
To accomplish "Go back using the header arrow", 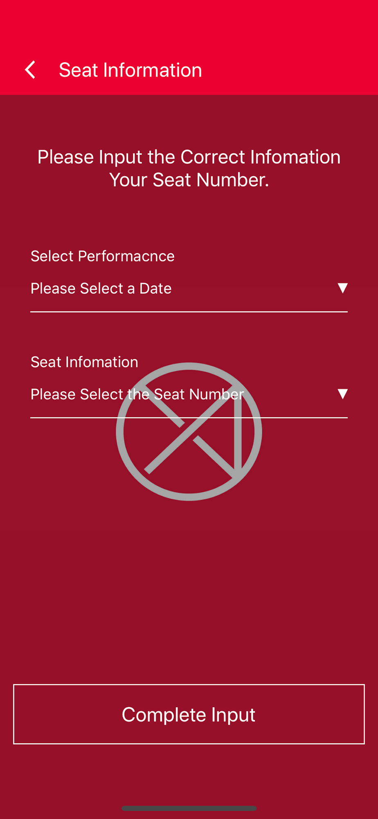I will pos(30,70).
